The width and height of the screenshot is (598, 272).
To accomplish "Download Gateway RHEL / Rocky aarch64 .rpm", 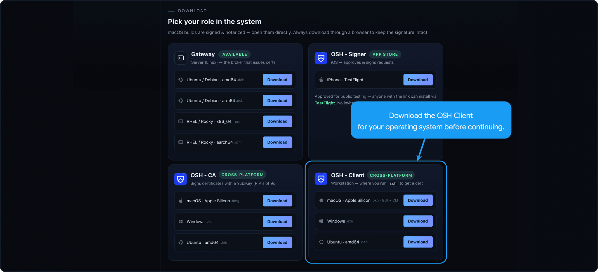I will pos(277,142).
